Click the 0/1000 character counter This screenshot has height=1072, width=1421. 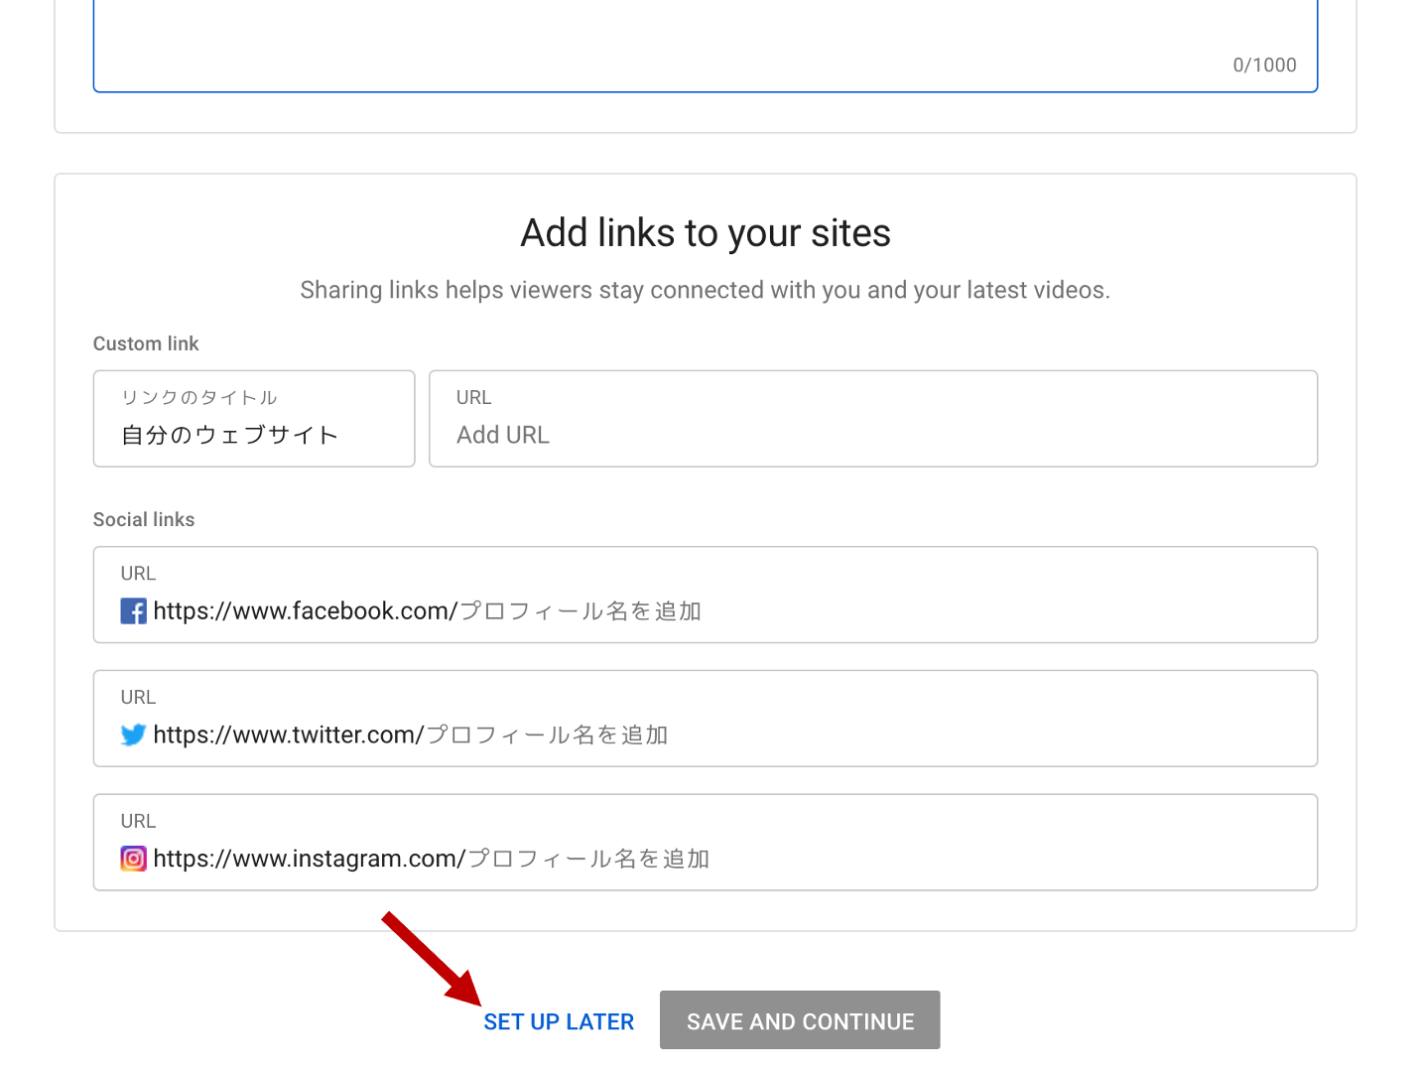point(1264,66)
